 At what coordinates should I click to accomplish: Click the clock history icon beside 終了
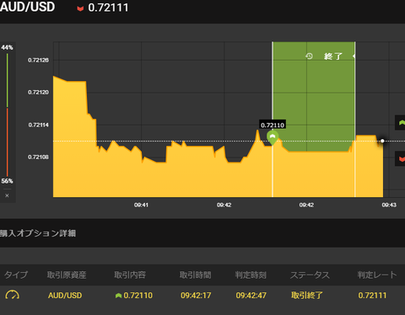click(x=309, y=56)
